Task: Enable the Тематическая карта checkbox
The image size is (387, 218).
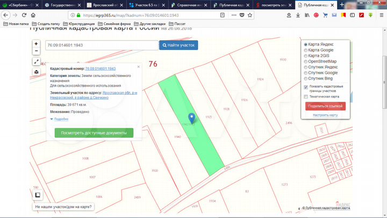Action: [306, 97]
